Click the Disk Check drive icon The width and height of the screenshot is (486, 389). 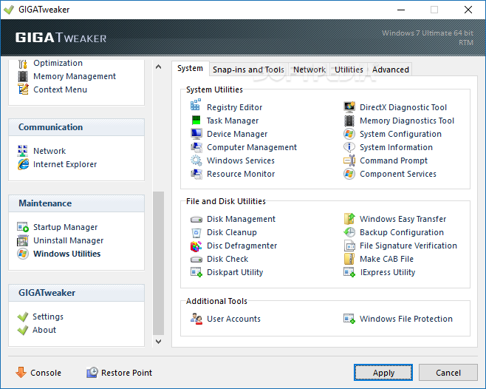(x=196, y=259)
